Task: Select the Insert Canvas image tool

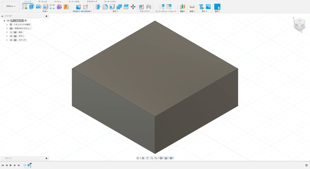Action: (208, 7)
